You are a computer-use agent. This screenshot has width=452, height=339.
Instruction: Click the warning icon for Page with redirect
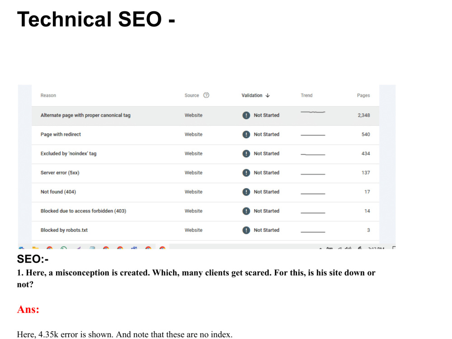click(246, 134)
